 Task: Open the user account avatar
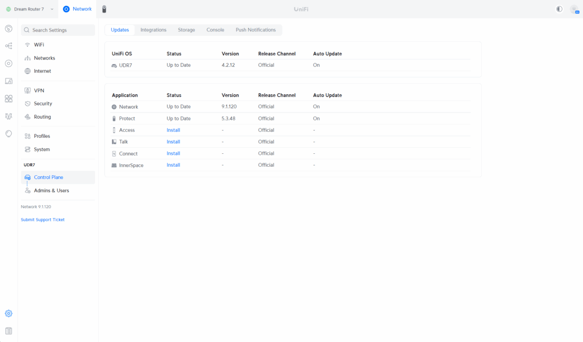click(x=574, y=9)
